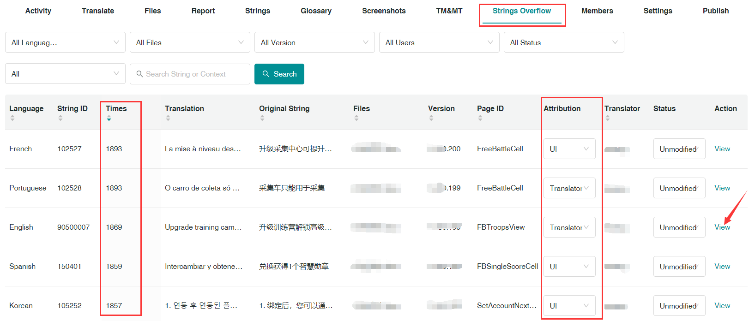Open the All Files filter dropdown
755x321 pixels.
190,42
